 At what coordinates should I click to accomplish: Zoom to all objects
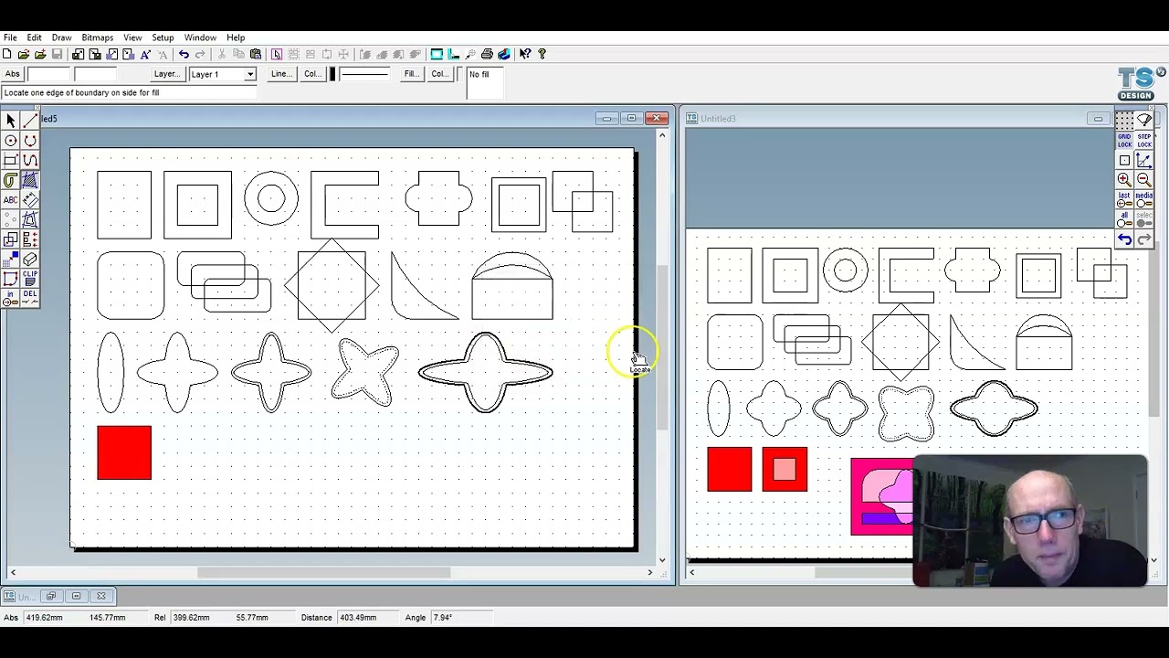click(1124, 219)
